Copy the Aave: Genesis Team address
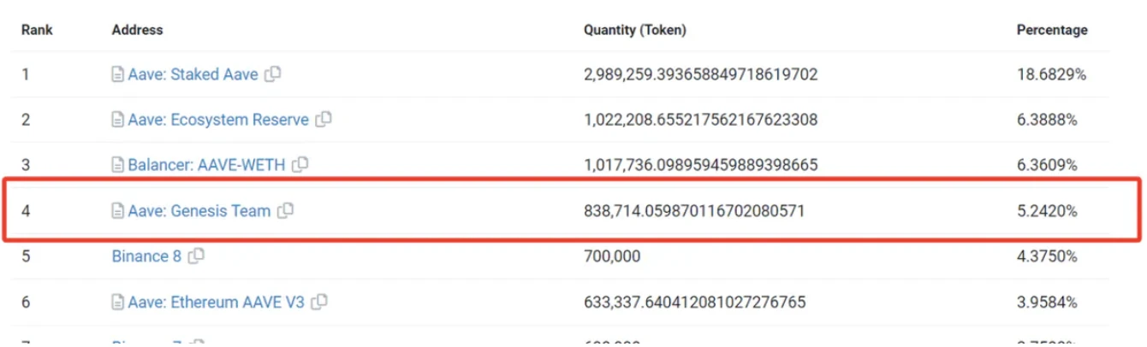Viewport: 1147px width, 347px height. (286, 210)
